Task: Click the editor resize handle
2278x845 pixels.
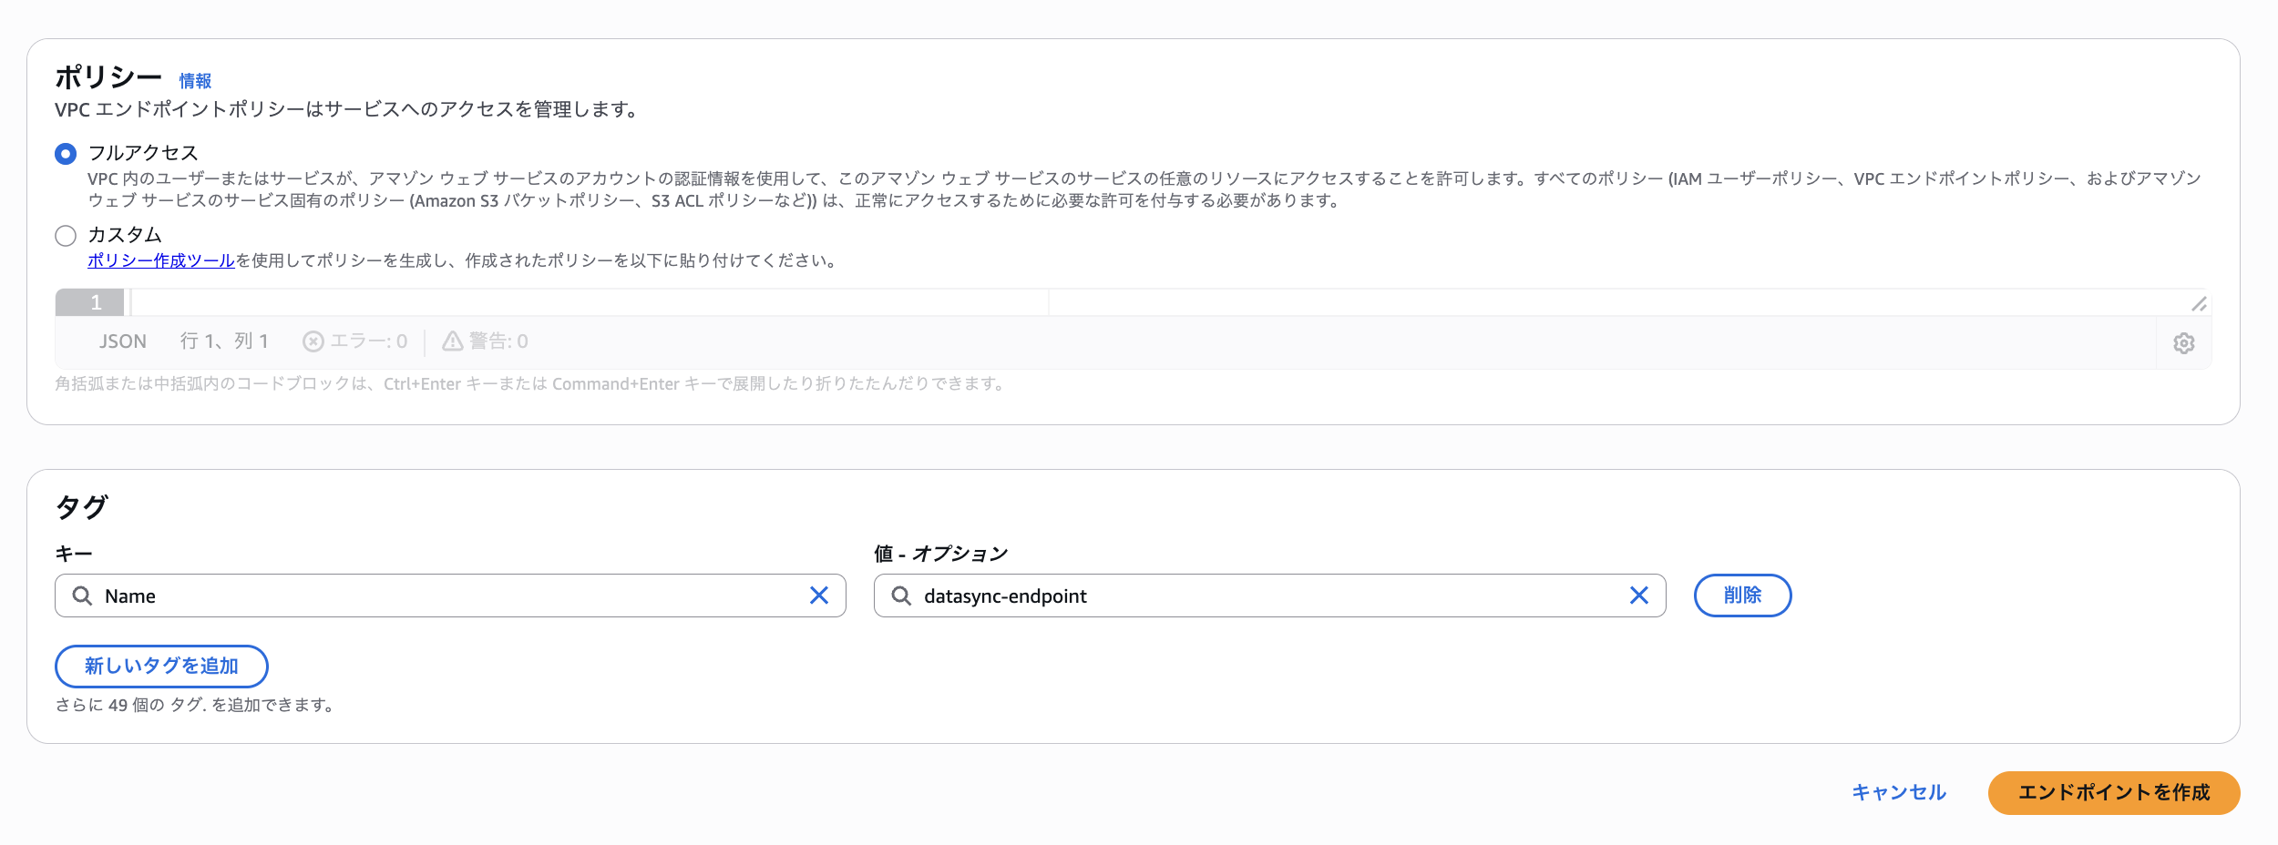Action: click(2200, 303)
